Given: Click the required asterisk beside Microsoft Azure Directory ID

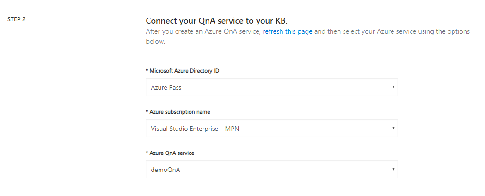Looking at the screenshot, I should [147, 70].
